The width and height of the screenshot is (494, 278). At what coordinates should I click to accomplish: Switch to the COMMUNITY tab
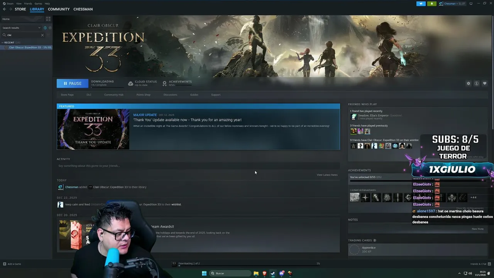pyautogui.click(x=59, y=9)
